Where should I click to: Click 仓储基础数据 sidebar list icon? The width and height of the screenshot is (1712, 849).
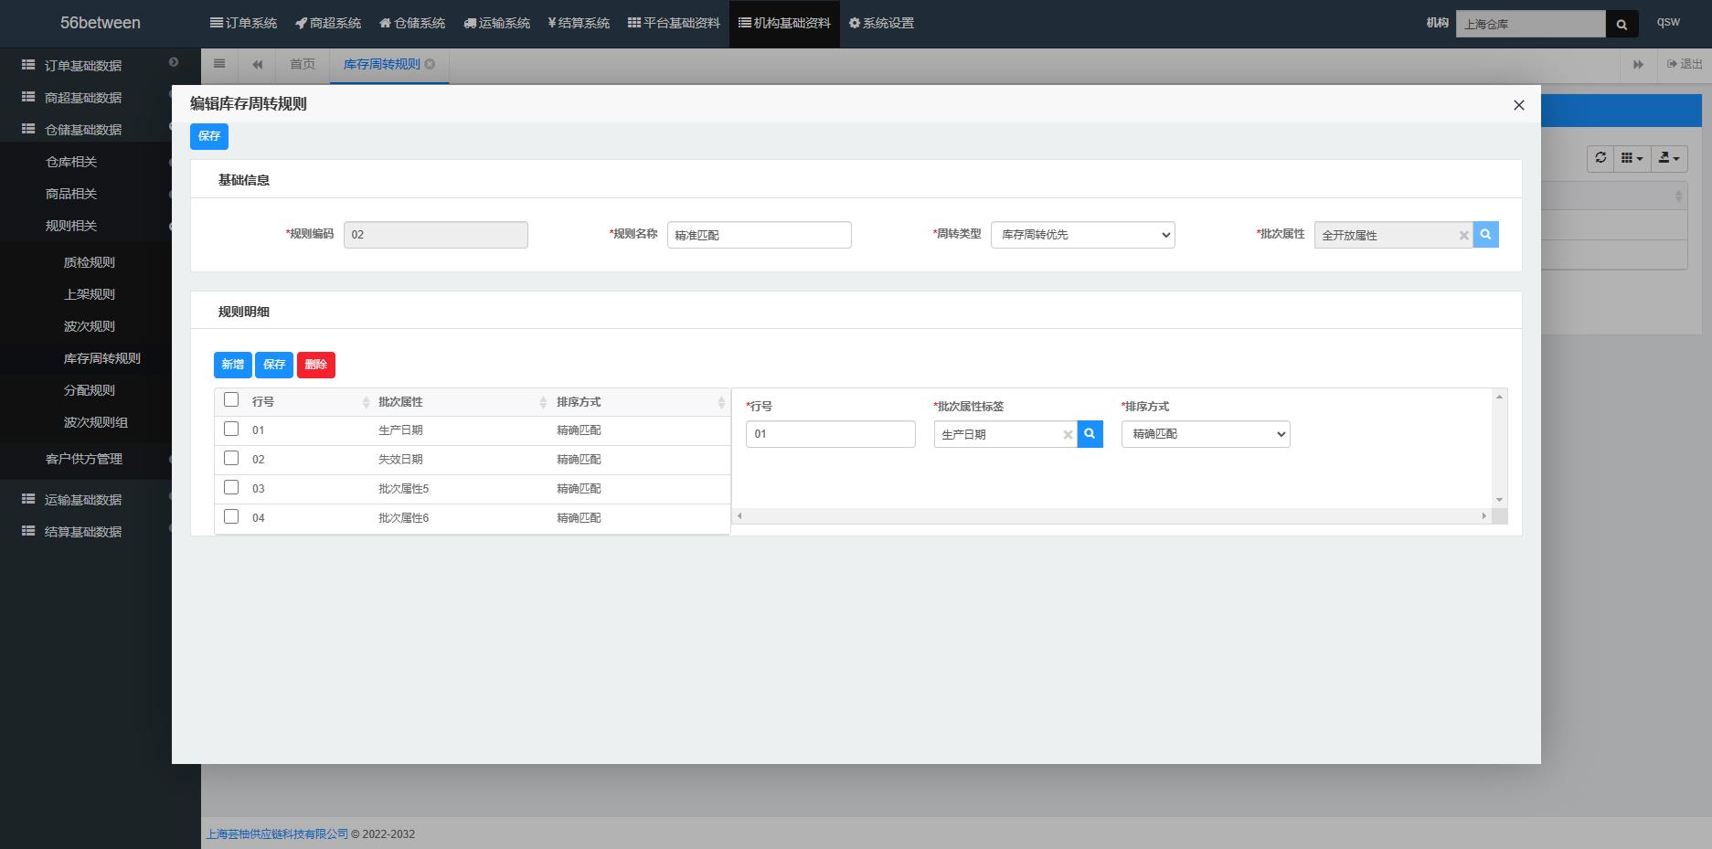click(28, 129)
